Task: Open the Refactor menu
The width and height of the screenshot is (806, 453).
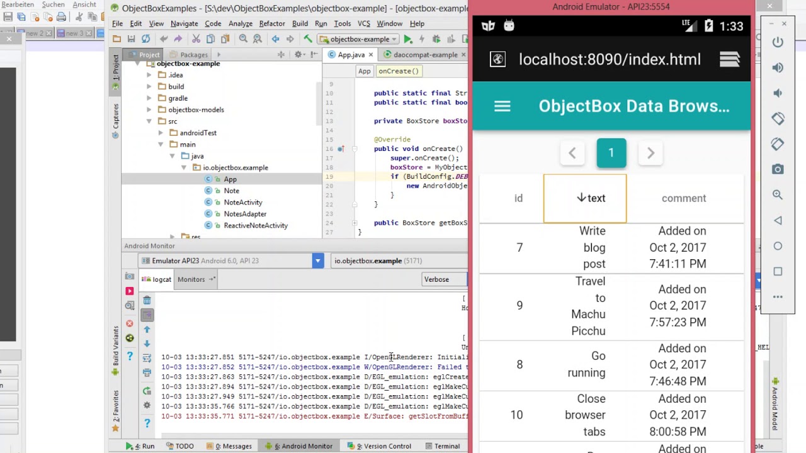Action: (x=272, y=23)
